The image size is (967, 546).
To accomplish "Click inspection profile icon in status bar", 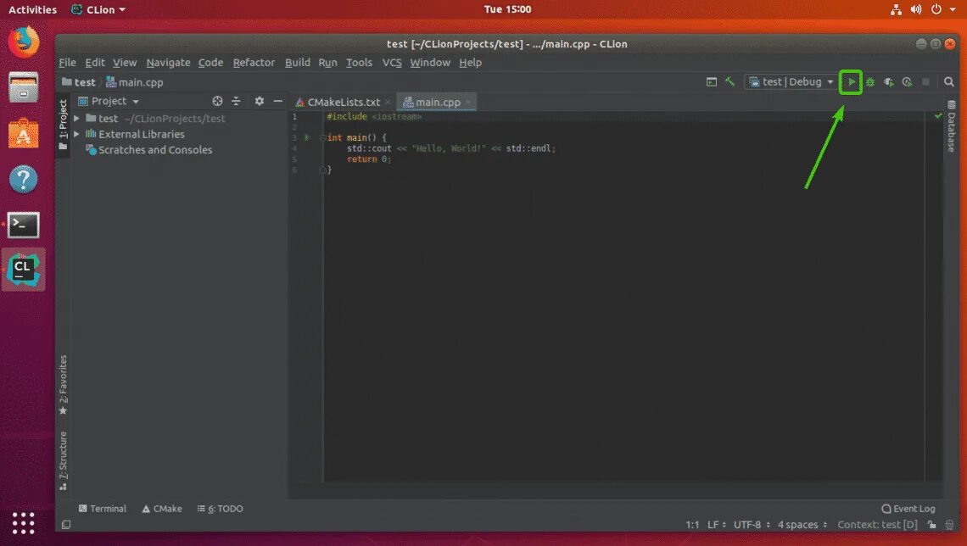I will coord(950,525).
